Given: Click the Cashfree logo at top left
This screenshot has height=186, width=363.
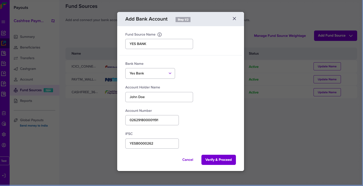Looking at the screenshot, I should (4, 6).
